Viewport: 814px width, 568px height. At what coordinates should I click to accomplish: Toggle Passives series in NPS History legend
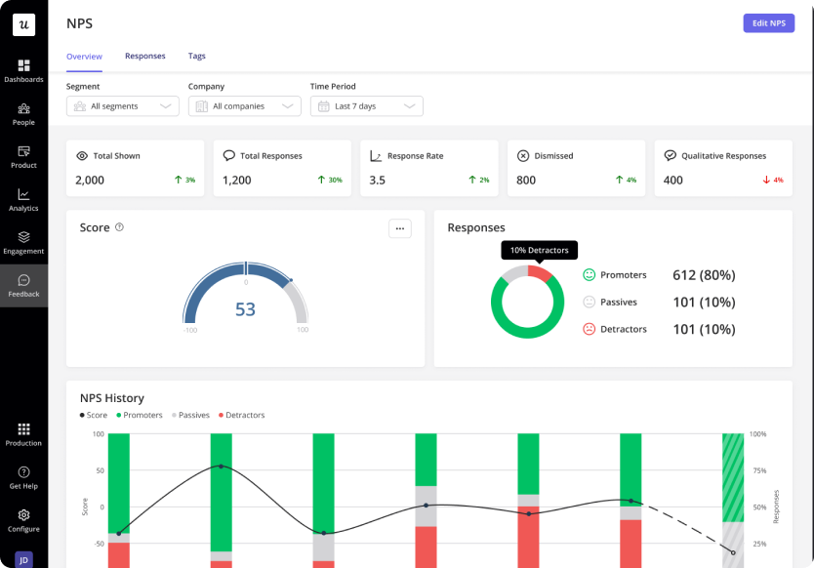pyautogui.click(x=190, y=415)
